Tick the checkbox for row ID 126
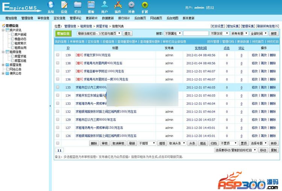282x191 pixels. tap(58, 135)
